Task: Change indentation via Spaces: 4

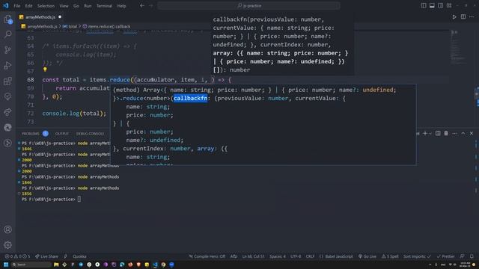Action: pyautogui.click(x=278, y=256)
